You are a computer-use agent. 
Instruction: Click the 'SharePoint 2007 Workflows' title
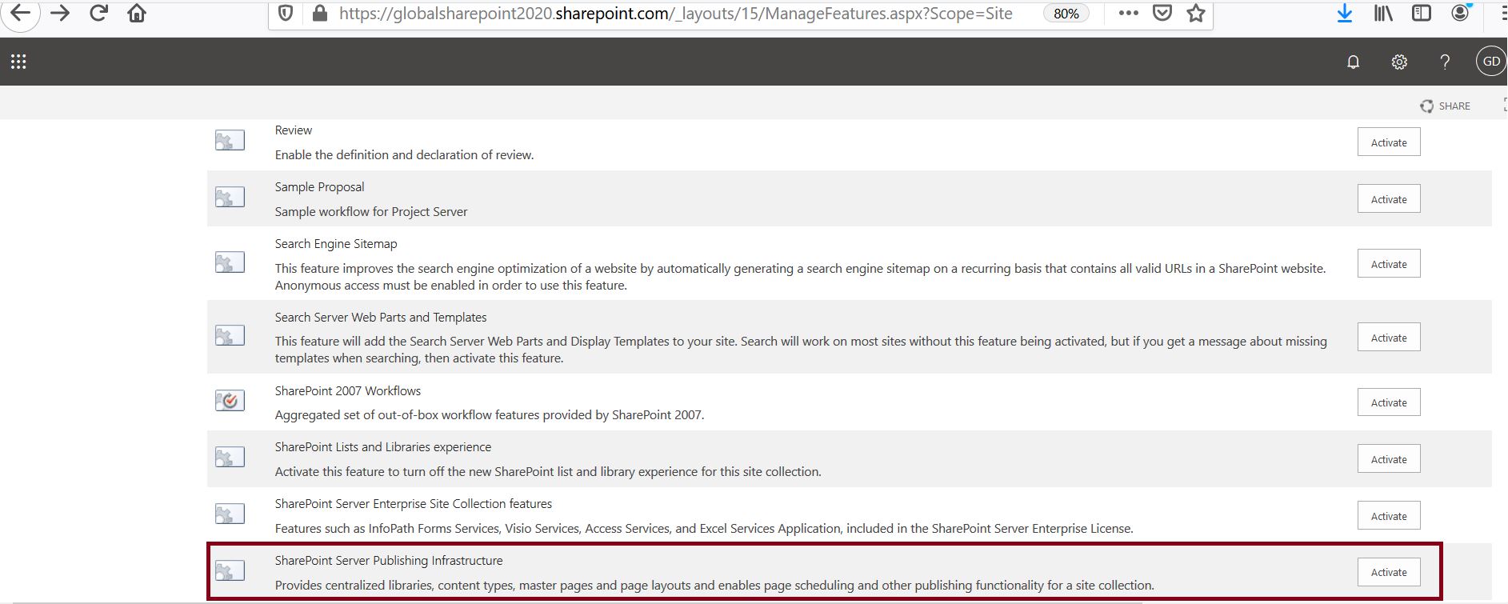(x=348, y=391)
